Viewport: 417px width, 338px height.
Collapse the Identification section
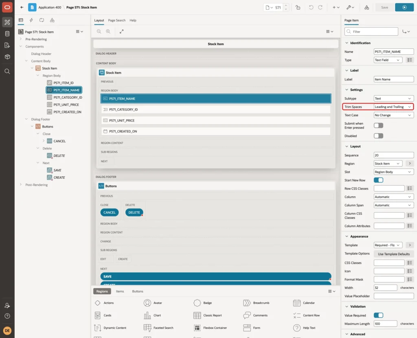(347, 43)
